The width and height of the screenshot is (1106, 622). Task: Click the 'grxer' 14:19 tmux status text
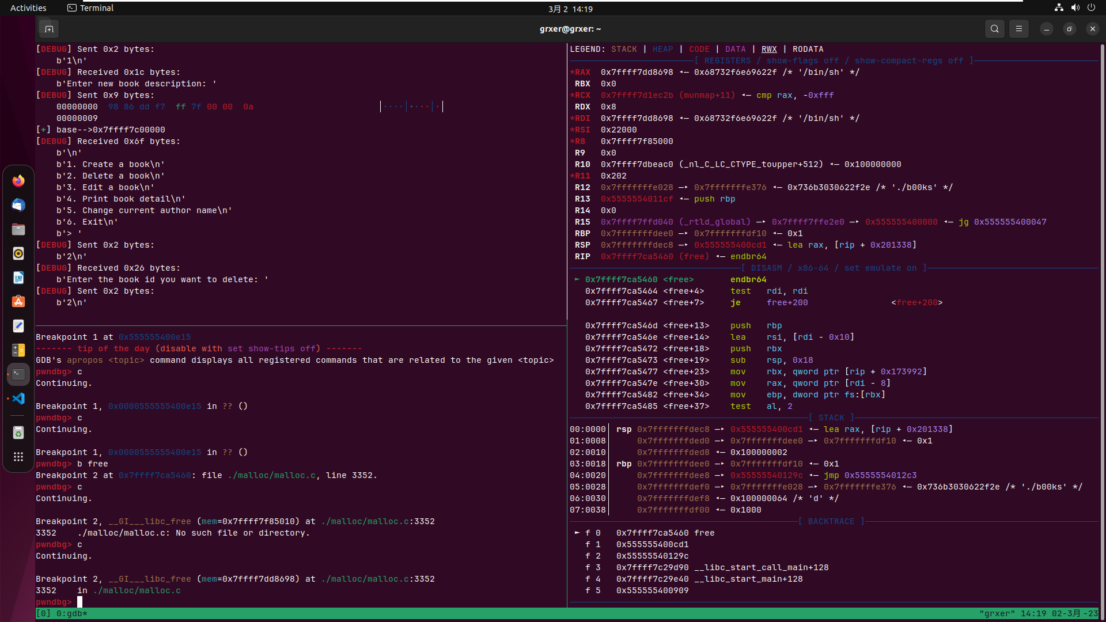[1039, 614]
